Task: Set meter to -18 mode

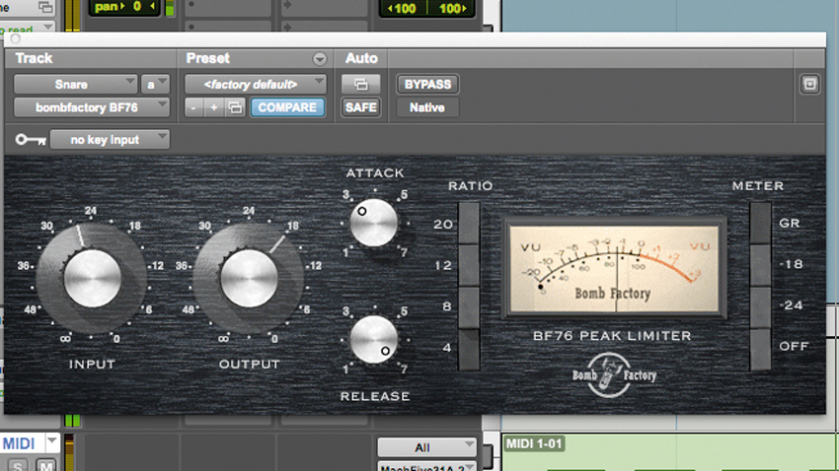Action: pos(760,265)
